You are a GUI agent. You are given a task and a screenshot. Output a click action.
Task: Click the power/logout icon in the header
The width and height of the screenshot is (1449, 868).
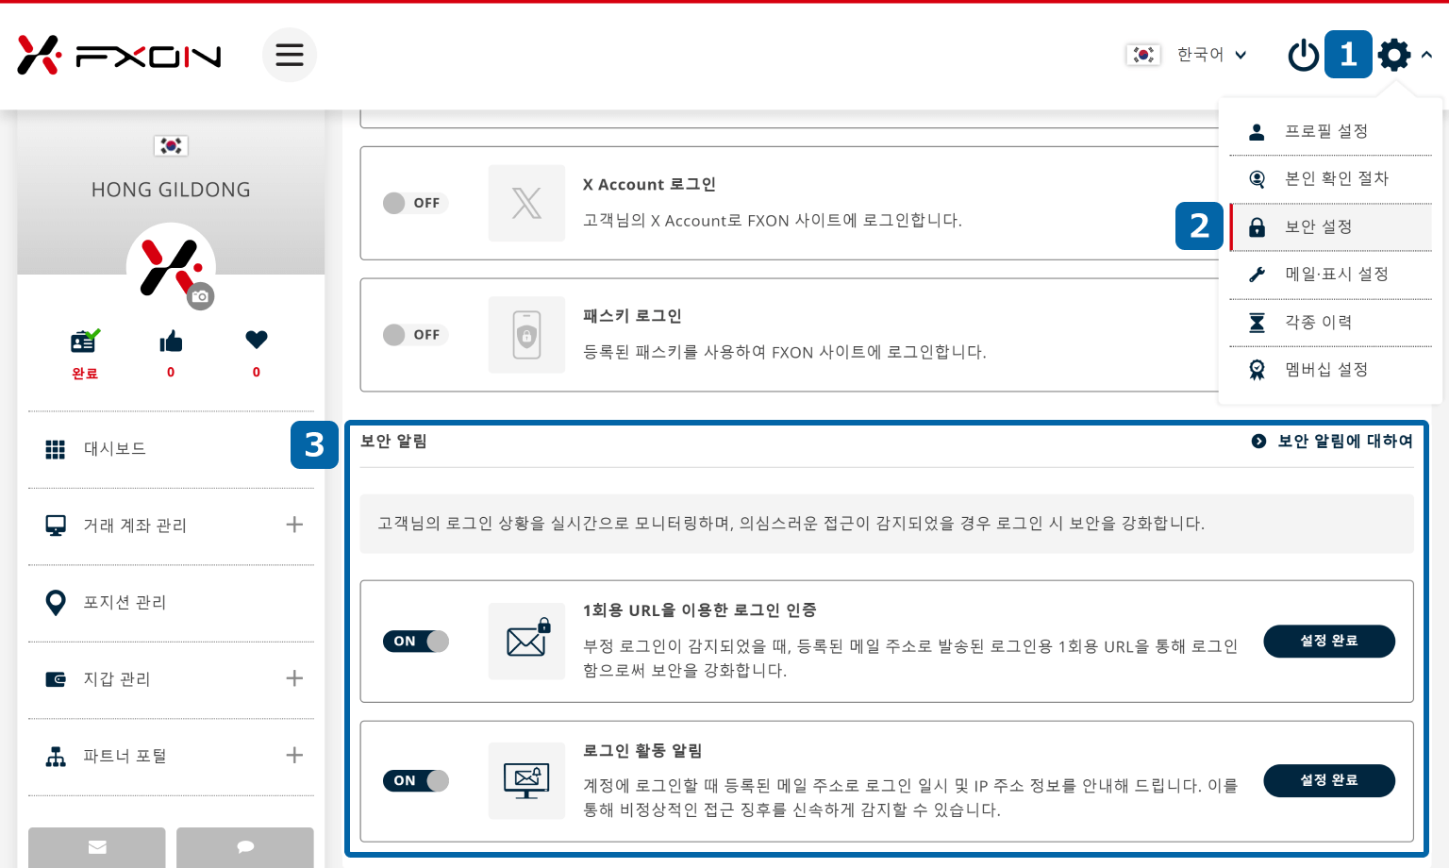coord(1303,55)
